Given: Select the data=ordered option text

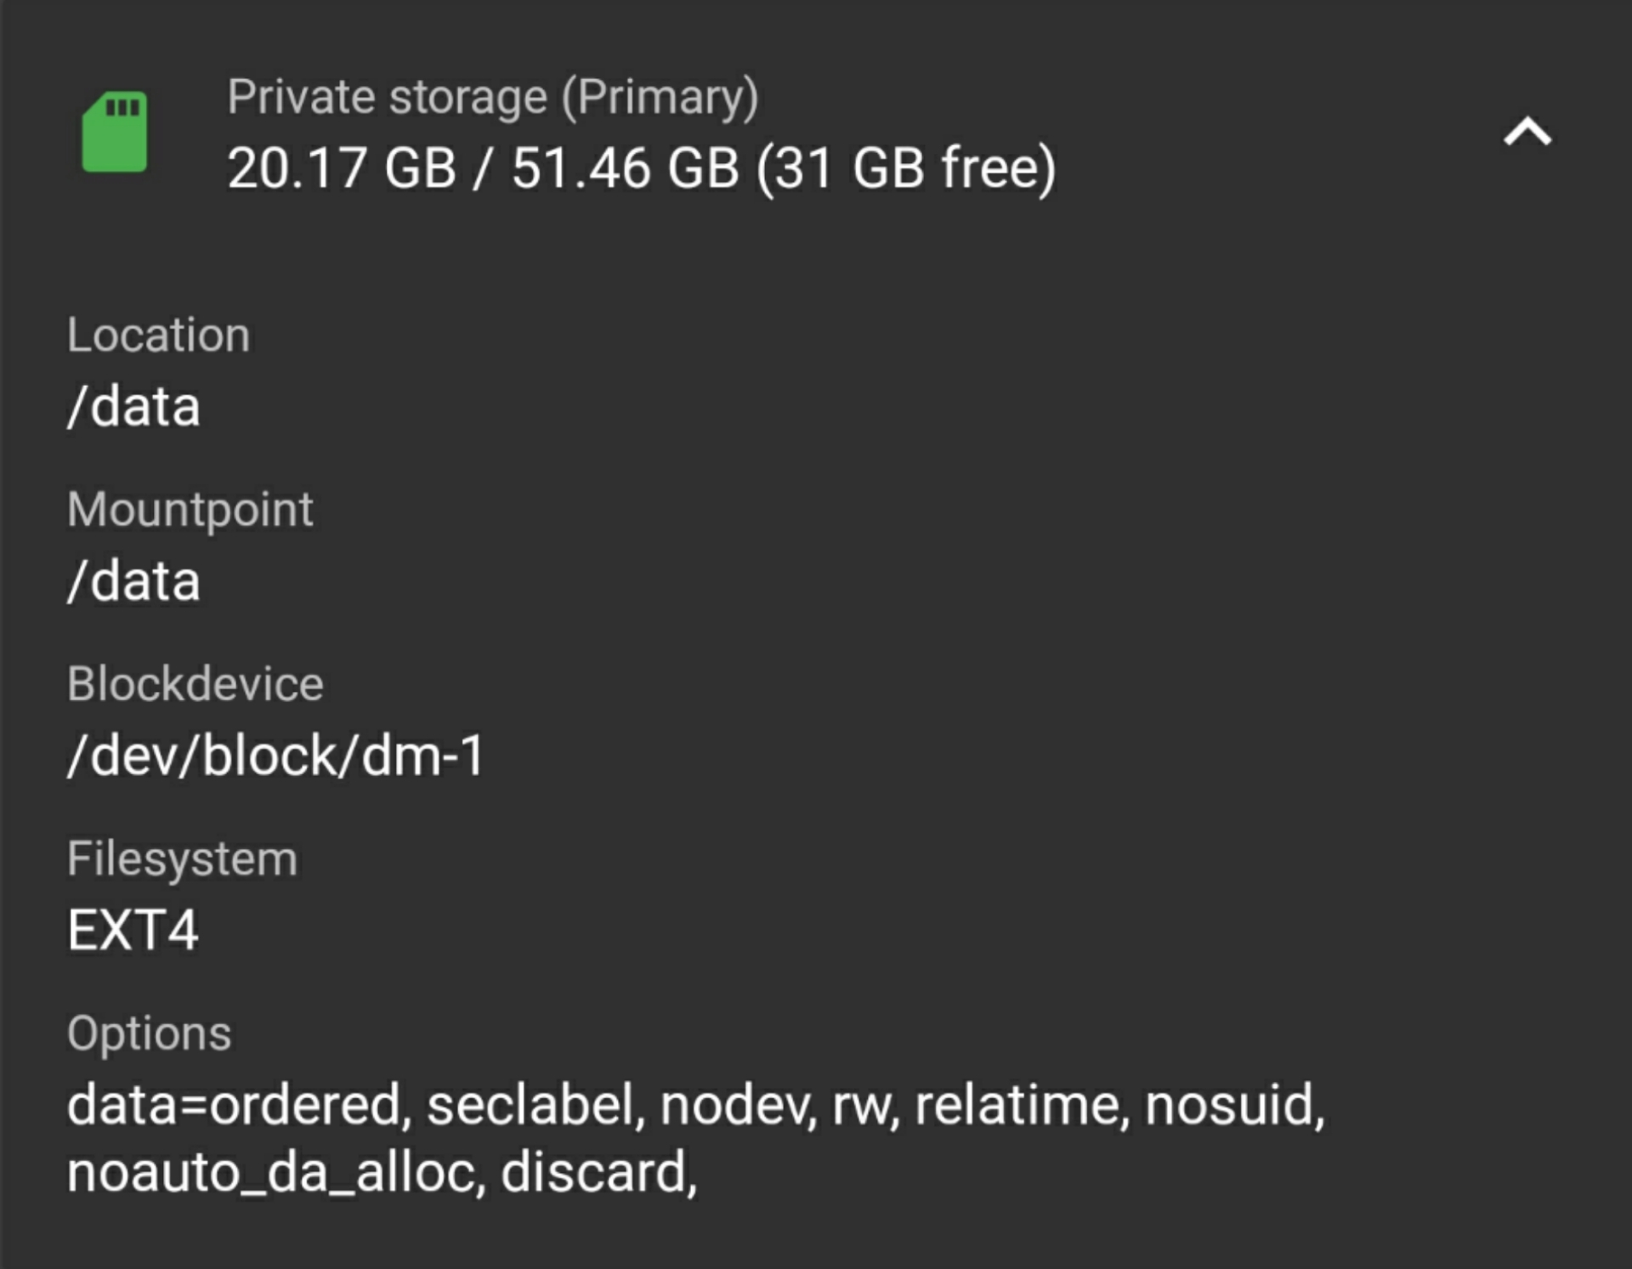Looking at the screenshot, I should click(x=234, y=1105).
